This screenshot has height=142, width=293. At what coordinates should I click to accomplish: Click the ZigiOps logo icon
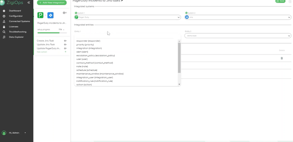[2, 3]
